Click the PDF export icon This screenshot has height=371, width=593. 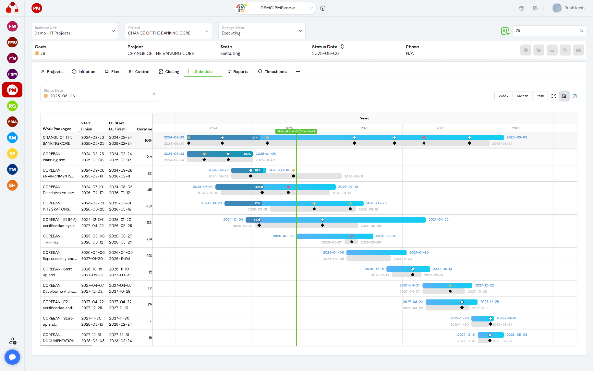[x=564, y=96]
